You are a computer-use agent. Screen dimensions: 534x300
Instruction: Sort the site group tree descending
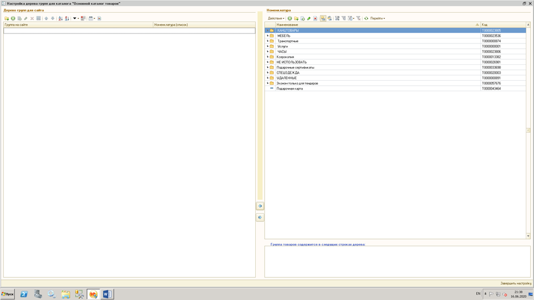pyautogui.click(x=67, y=19)
